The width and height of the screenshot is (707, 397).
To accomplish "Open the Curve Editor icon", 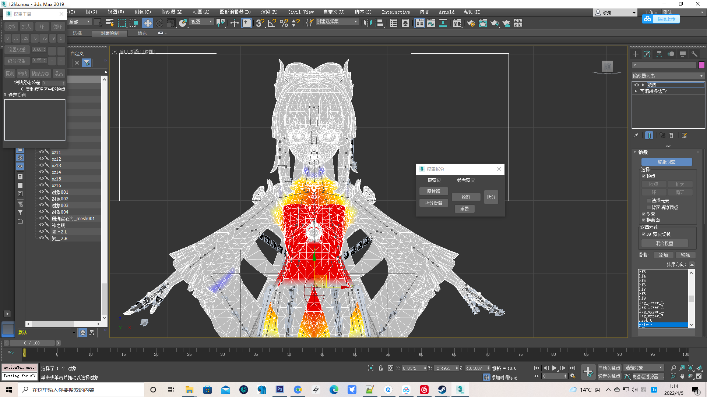I will [x=431, y=23].
